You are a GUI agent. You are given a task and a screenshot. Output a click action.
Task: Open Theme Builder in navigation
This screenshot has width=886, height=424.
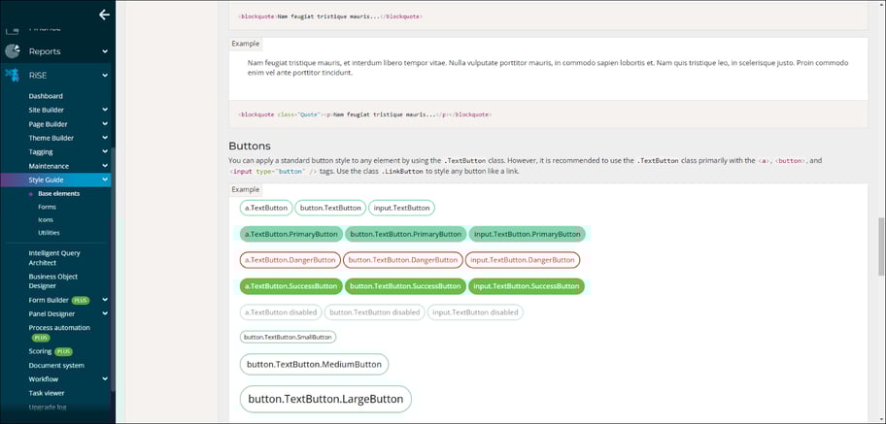[x=51, y=138]
